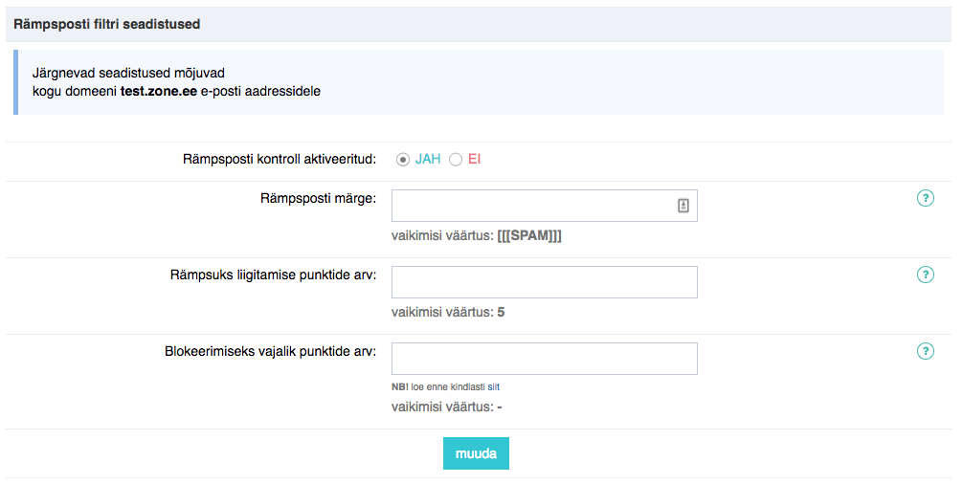Focus the Rämpsposti märge text field
Screen dimensions: 963x484
coord(544,206)
